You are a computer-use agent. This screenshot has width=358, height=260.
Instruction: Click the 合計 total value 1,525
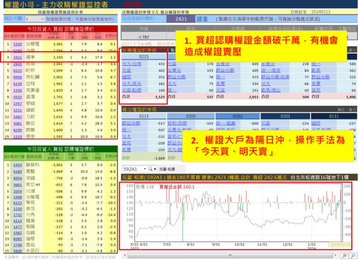[x=160, y=97]
